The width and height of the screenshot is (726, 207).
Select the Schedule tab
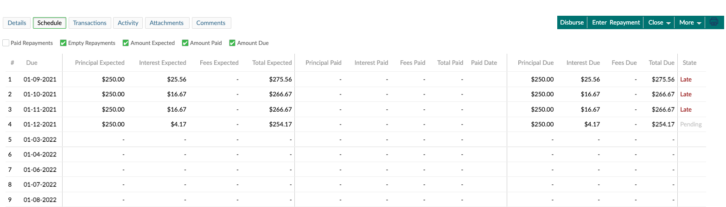tap(50, 23)
